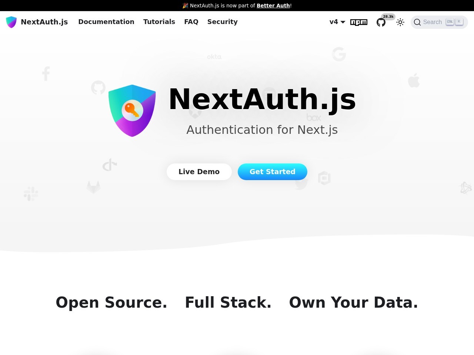
Task: Click the Get Started button
Action: pyautogui.click(x=273, y=172)
